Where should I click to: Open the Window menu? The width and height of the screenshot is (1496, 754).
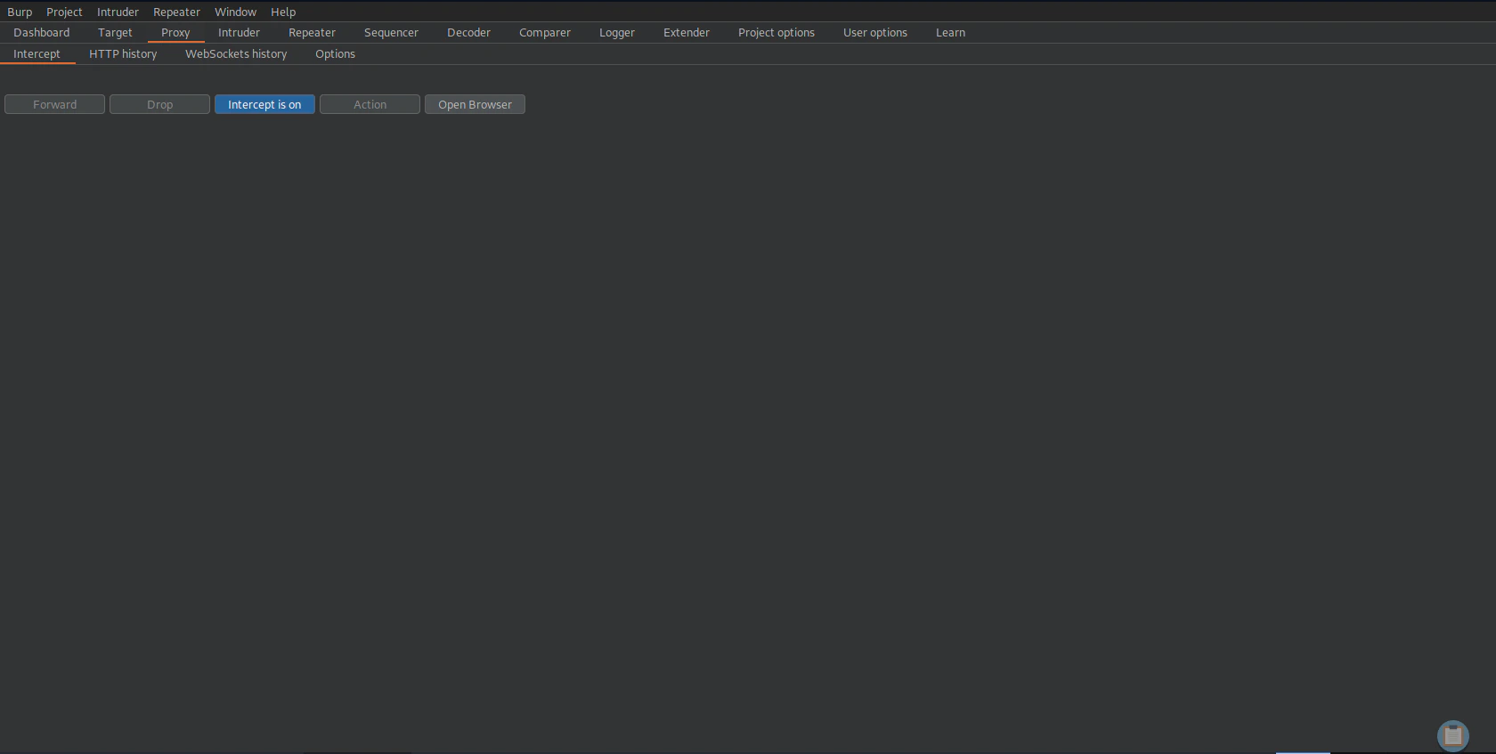pyautogui.click(x=235, y=12)
